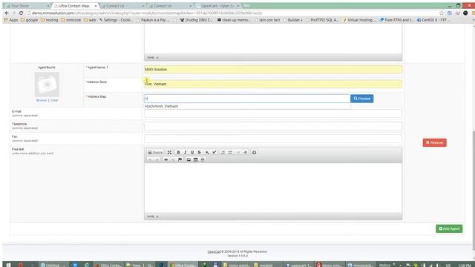This screenshot has width=475, height=267.
Task: Click the Agent Name input field
Action: point(273,69)
